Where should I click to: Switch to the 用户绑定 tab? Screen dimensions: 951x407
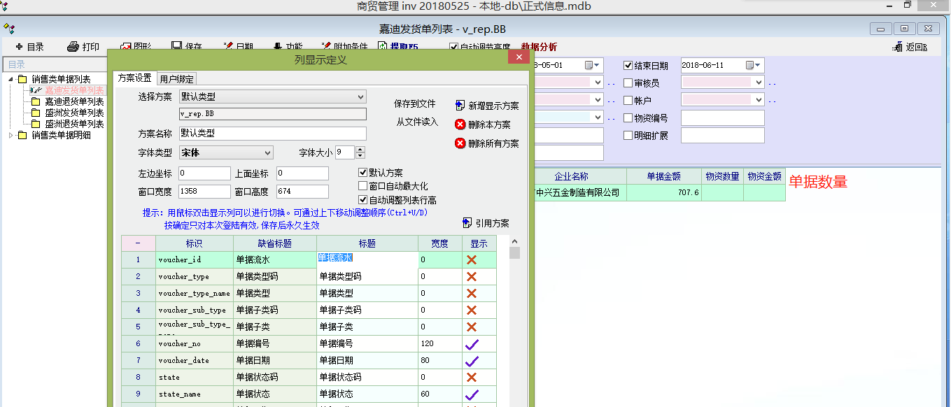tap(176, 78)
